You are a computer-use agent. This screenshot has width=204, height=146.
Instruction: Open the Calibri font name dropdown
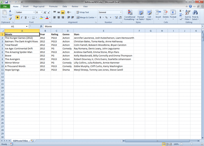coord(34,12)
